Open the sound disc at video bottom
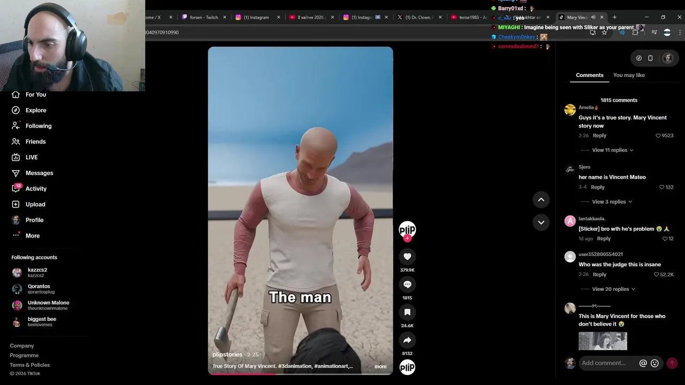The width and height of the screenshot is (685, 385). point(407,367)
